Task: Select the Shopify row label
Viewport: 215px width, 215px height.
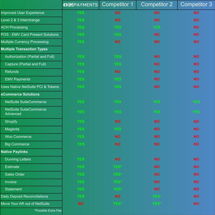Action: click(11, 121)
